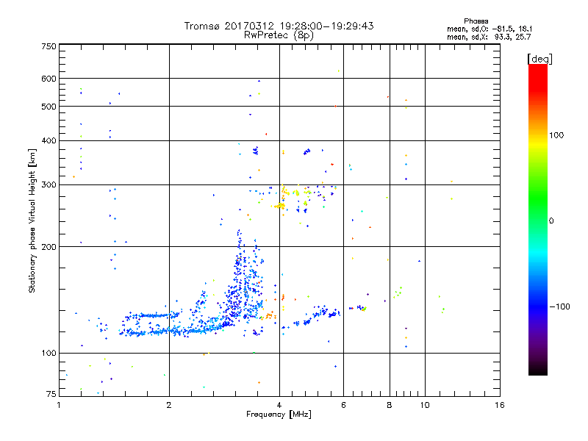Click the 'Stationary phase Virtual Height [km]' axis label

[32, 220]
